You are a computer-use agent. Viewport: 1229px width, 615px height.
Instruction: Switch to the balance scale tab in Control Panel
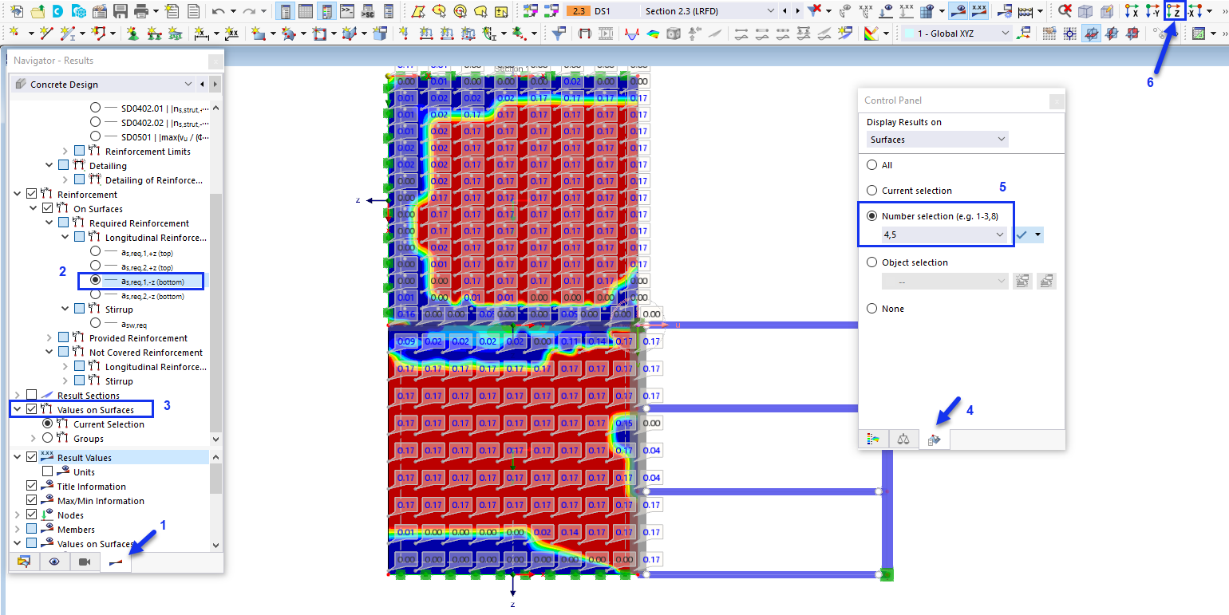(904, 440)
